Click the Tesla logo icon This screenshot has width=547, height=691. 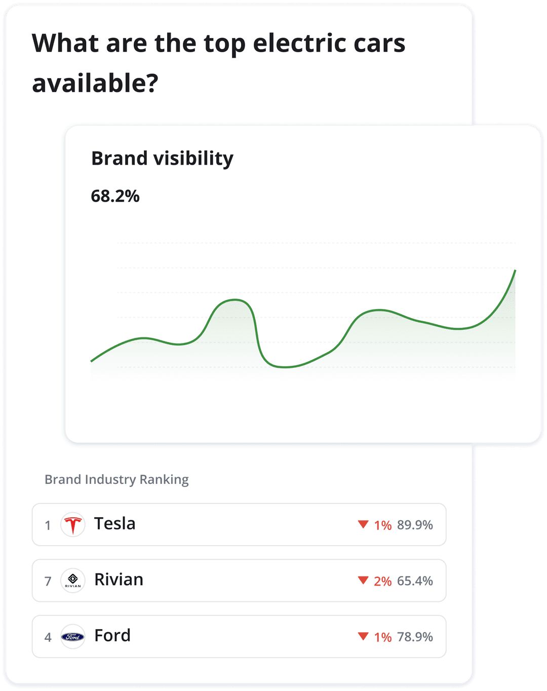click(72, 525)
